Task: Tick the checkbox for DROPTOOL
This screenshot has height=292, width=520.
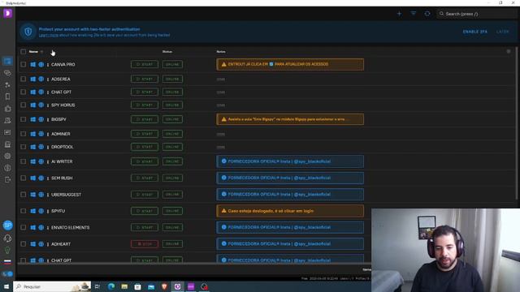Action: tap(24, 147)
